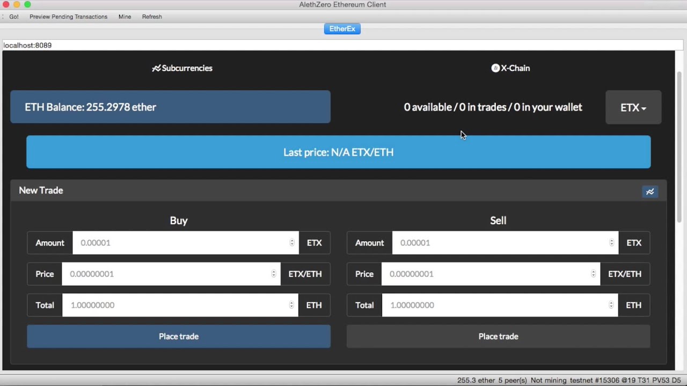Viewport: 687px width, 386px height.
Task: Click the X-Chain bitcoin icon
Action: point(495,68)
